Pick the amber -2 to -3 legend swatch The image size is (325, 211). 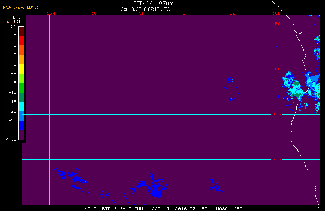[21, 59]
